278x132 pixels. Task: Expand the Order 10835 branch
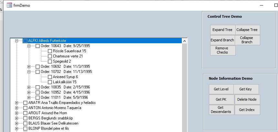(29, 87)
